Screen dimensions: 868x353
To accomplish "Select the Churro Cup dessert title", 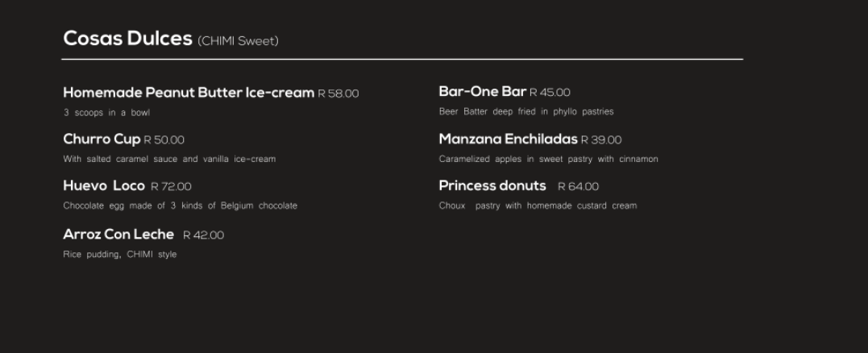I will coord(102,139).
